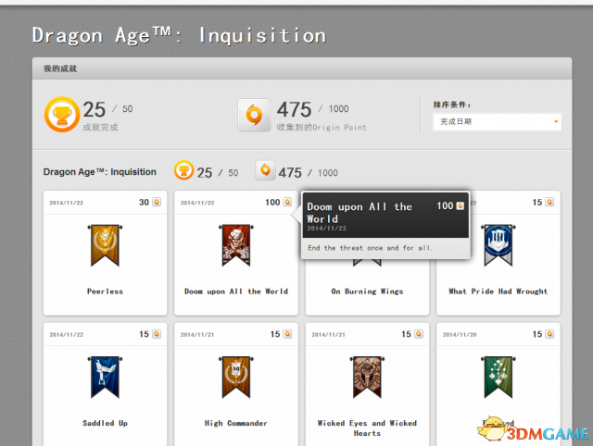
Task: Click the Peerless golden banner badge
Action: tap(105, 245)
